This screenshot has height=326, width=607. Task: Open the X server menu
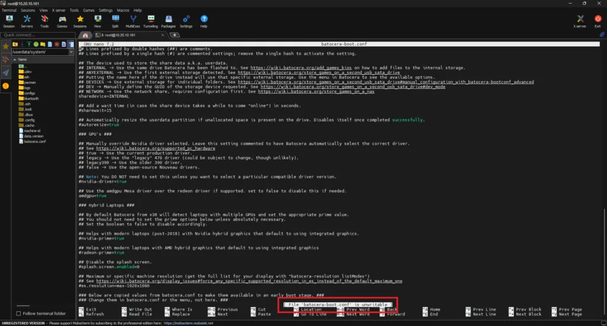tap(59, 11)
